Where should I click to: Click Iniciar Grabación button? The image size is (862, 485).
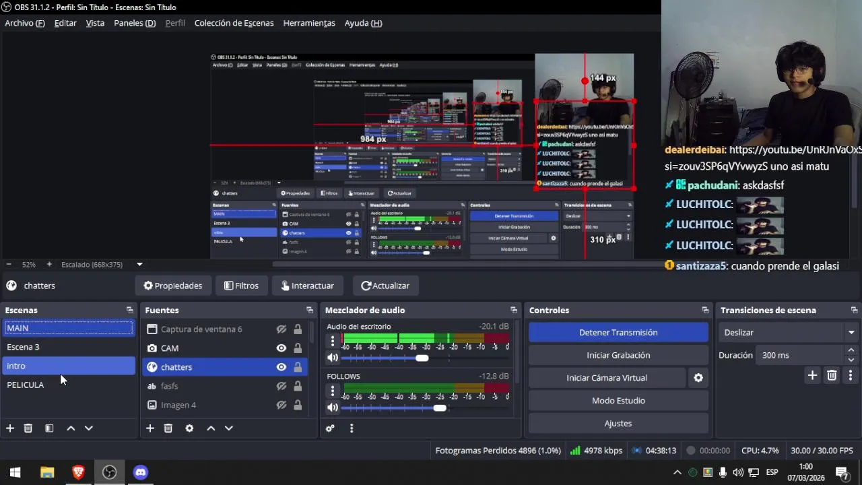click(x=618, y=355)
